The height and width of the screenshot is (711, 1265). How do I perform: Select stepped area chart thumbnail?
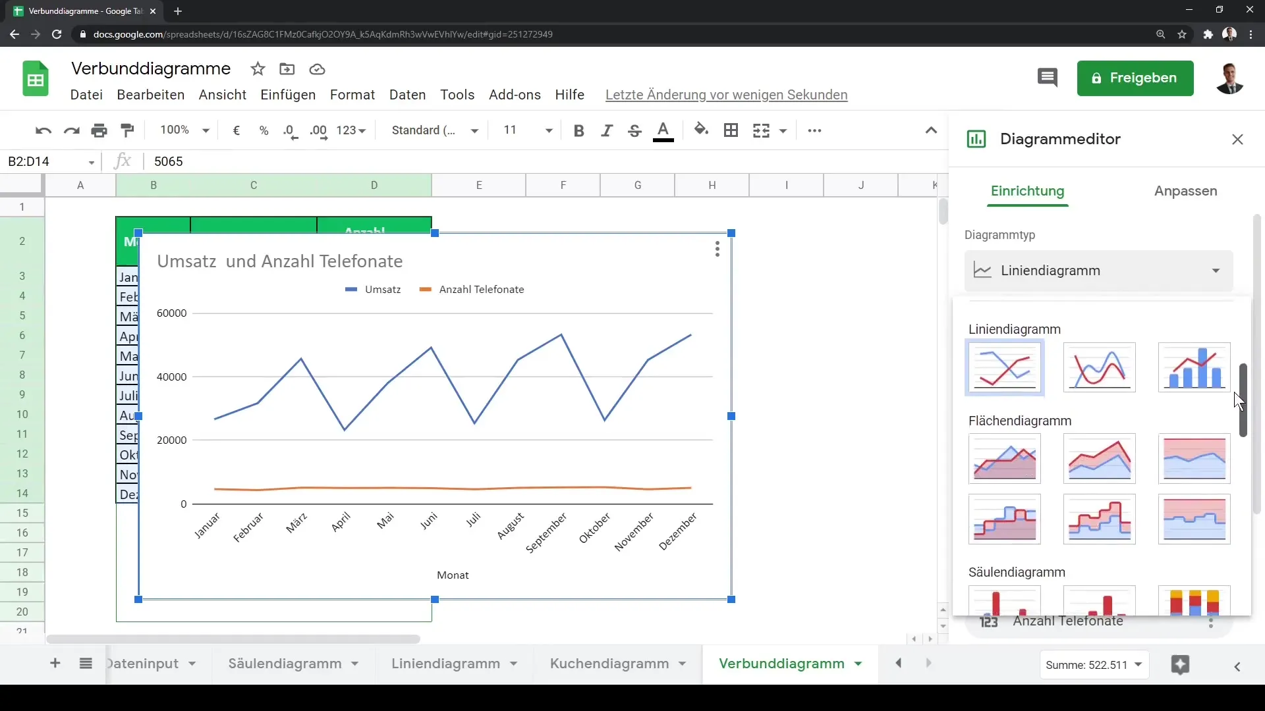[1005, 519]
